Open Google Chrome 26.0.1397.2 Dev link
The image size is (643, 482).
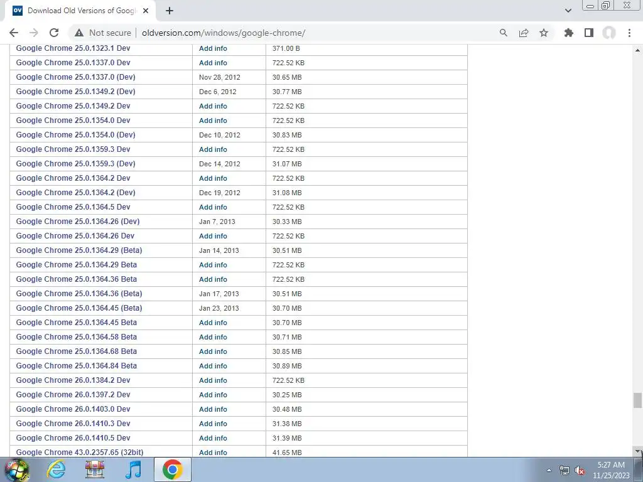point(73,395)
